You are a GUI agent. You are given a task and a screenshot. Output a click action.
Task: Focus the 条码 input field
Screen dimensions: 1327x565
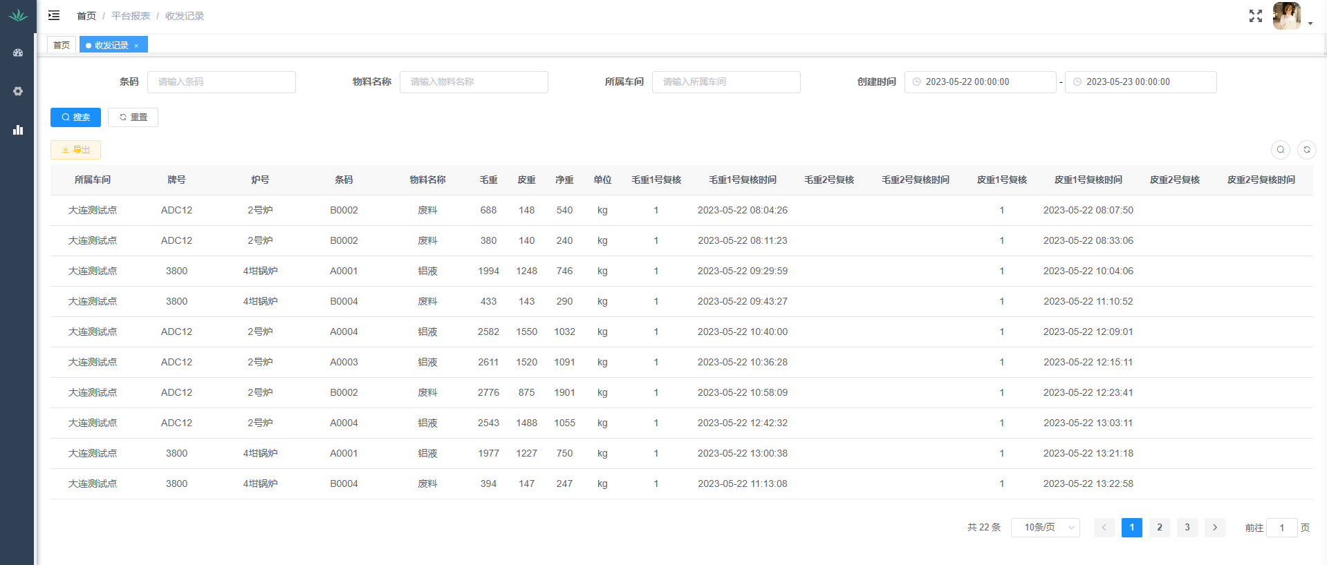tap(221, 82)
